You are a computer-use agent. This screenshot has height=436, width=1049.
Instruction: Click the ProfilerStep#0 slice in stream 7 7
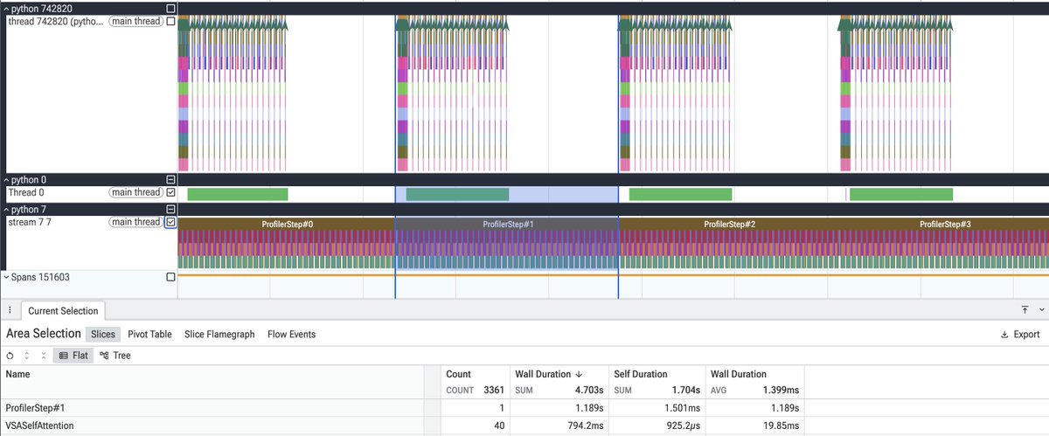(x=287, y=225)
